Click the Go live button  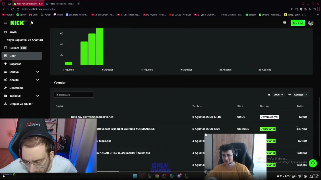[298, 23]
